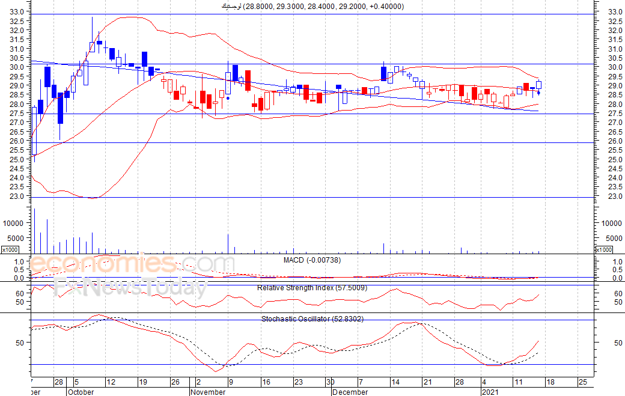This screenshot has width=625, height=396.
Task: Click the December 21 date label
Action: tap(428, 382)
